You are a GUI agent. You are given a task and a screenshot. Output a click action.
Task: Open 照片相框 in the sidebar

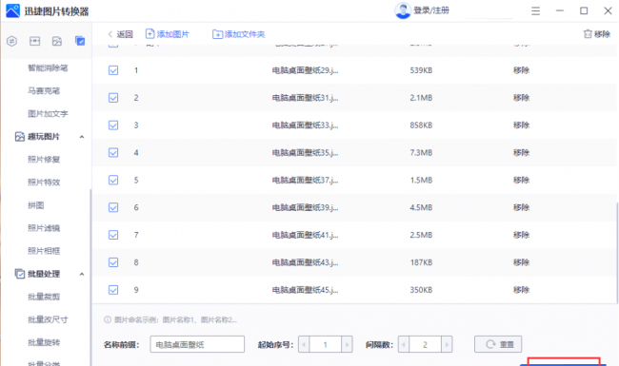(44, 251)
